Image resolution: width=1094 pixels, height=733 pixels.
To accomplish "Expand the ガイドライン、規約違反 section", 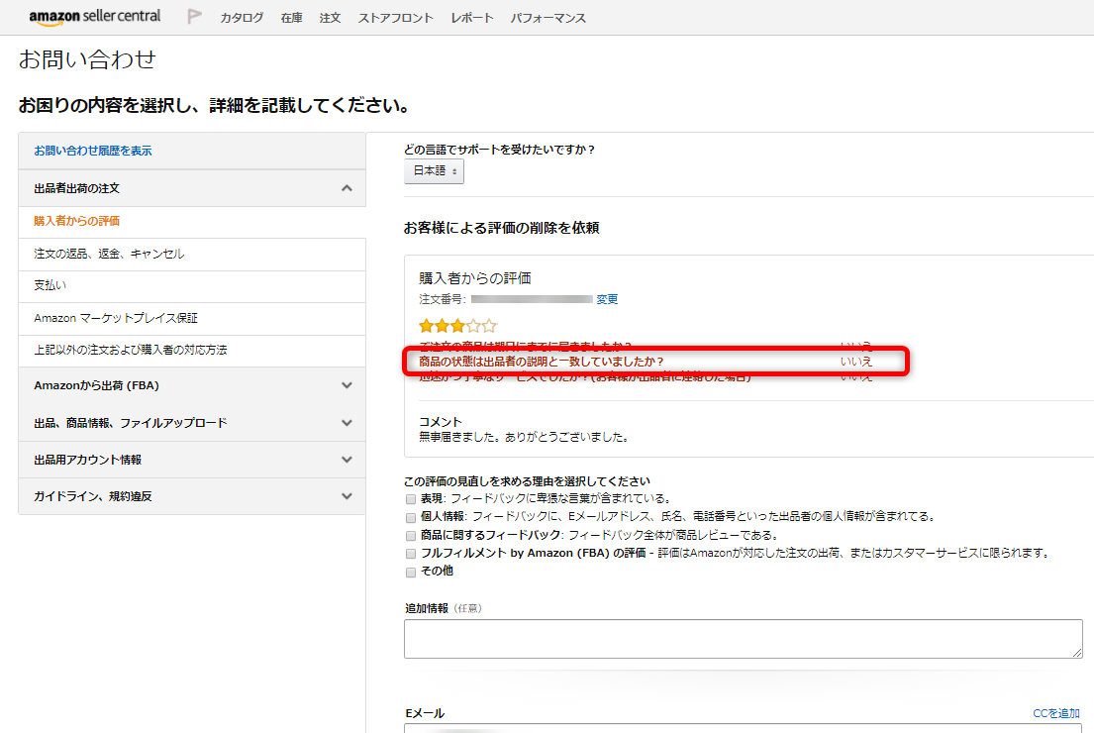I will tap(346, 496).
